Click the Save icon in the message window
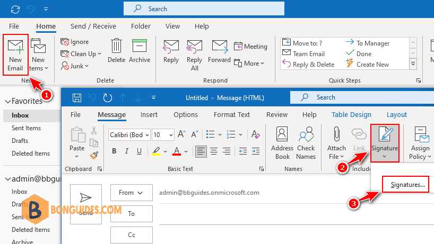 pos(77,98)
